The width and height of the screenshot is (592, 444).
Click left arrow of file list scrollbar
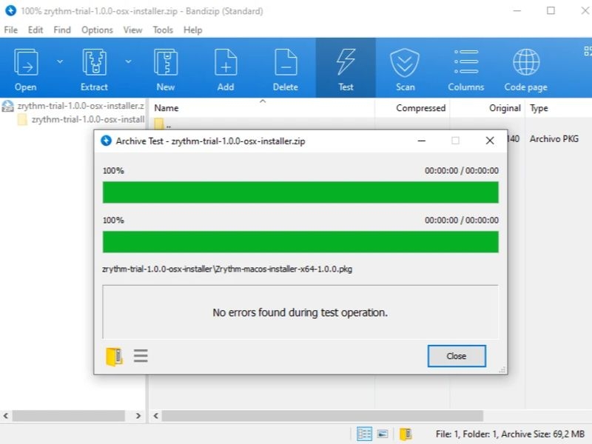tap(155, 416)
